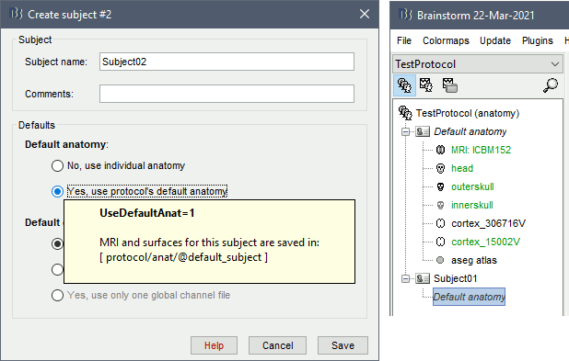The height and width of the screenshot is (361, 569).
Task: Switch to functional data by conditions view icon
Action: click(450, 85)
